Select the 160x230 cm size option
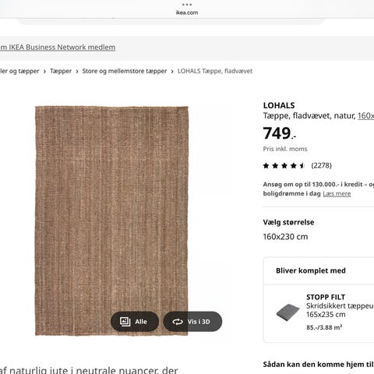 tap(285, 237)
